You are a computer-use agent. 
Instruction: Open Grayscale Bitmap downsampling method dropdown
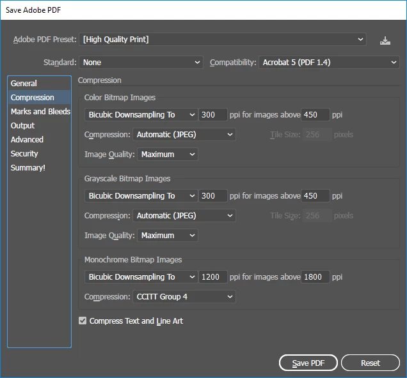[141, 196]
